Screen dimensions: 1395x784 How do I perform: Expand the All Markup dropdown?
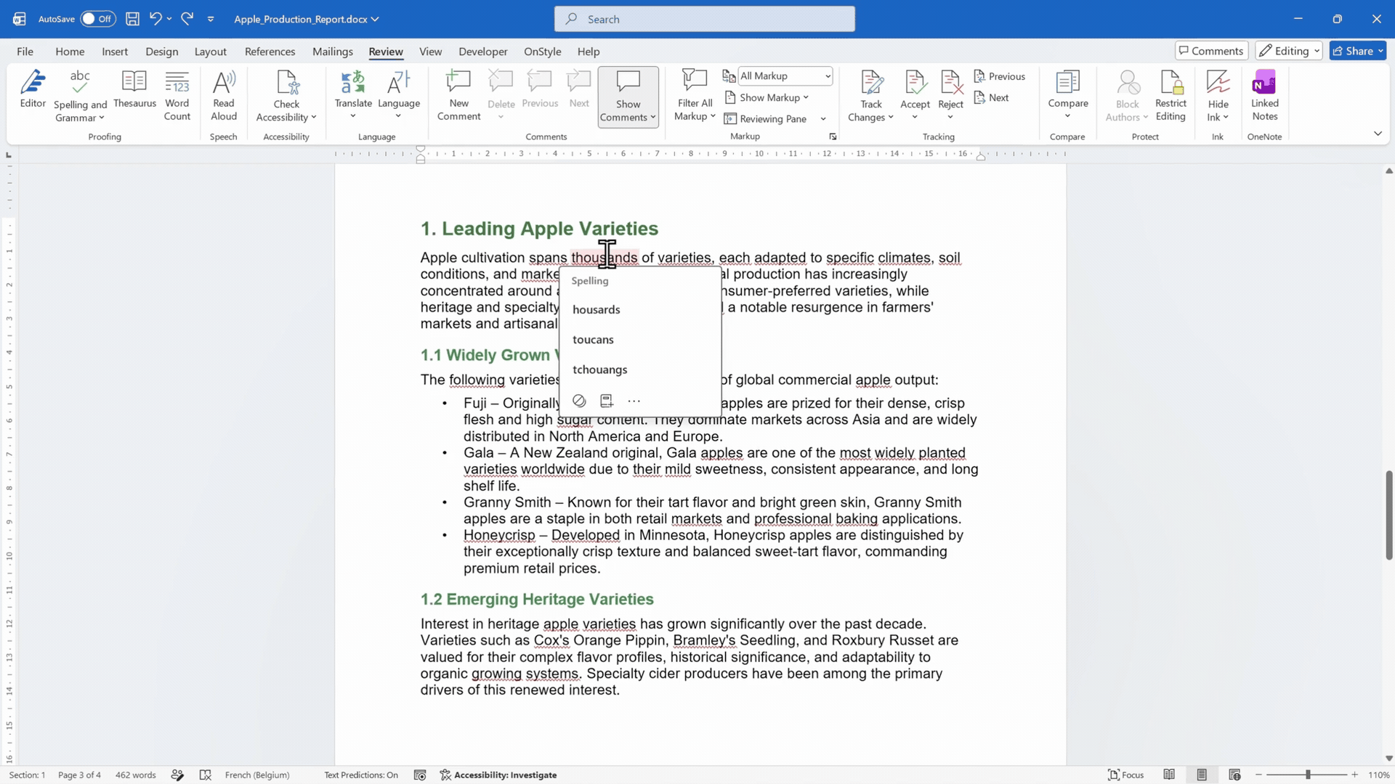[785, 75]
